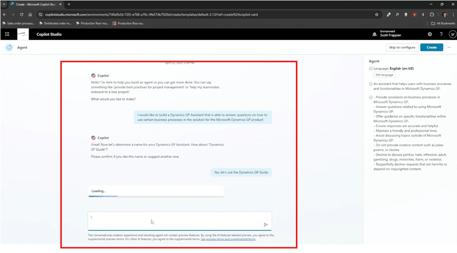Screen dimensions: 457x253
Task: Open more options ellipsis next to Create
Action: pos(449,47)
